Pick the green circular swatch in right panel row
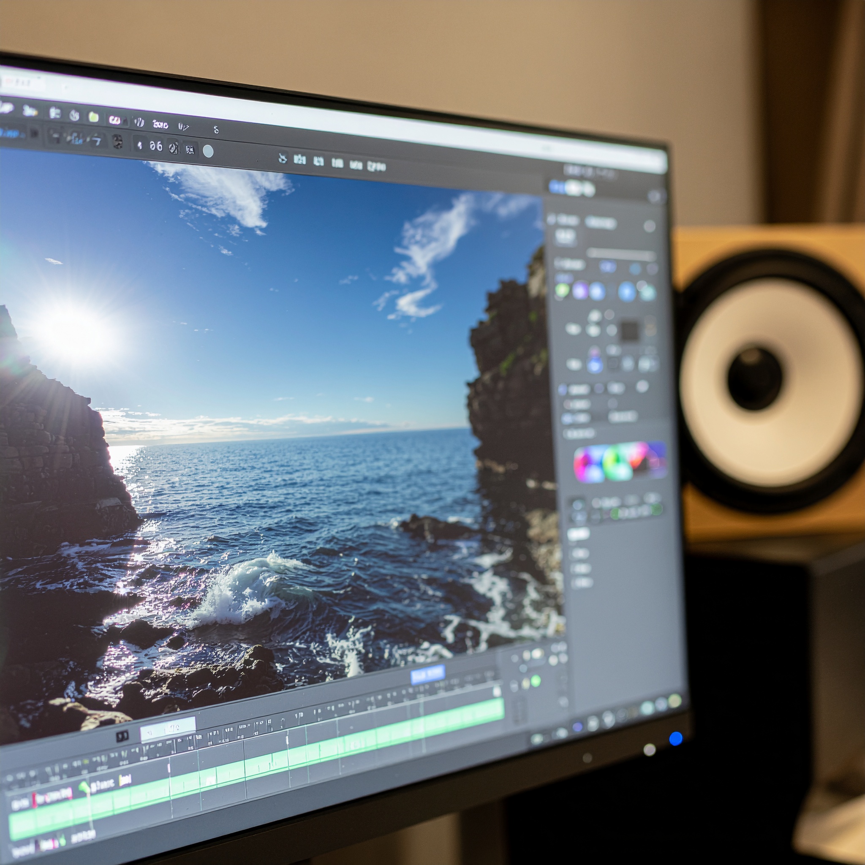This screenshot has height=865, width=865. (x=562, y=291)
